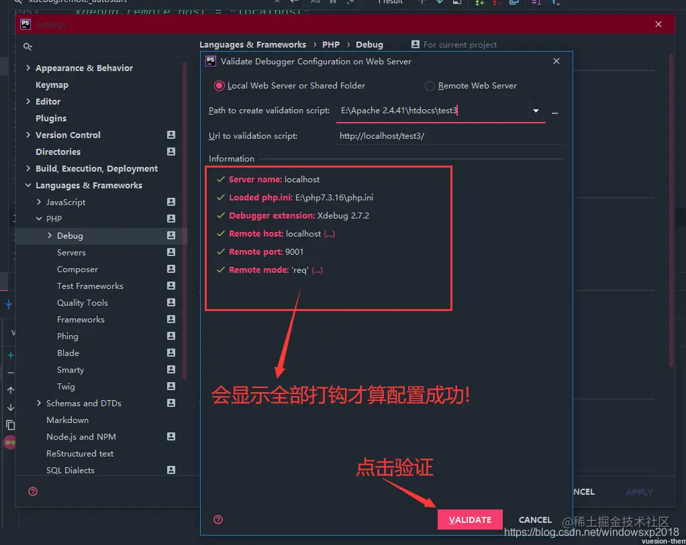Close the Validate Debugger Configuration dialog
The image size is (686, 545).
pos(556,61)
